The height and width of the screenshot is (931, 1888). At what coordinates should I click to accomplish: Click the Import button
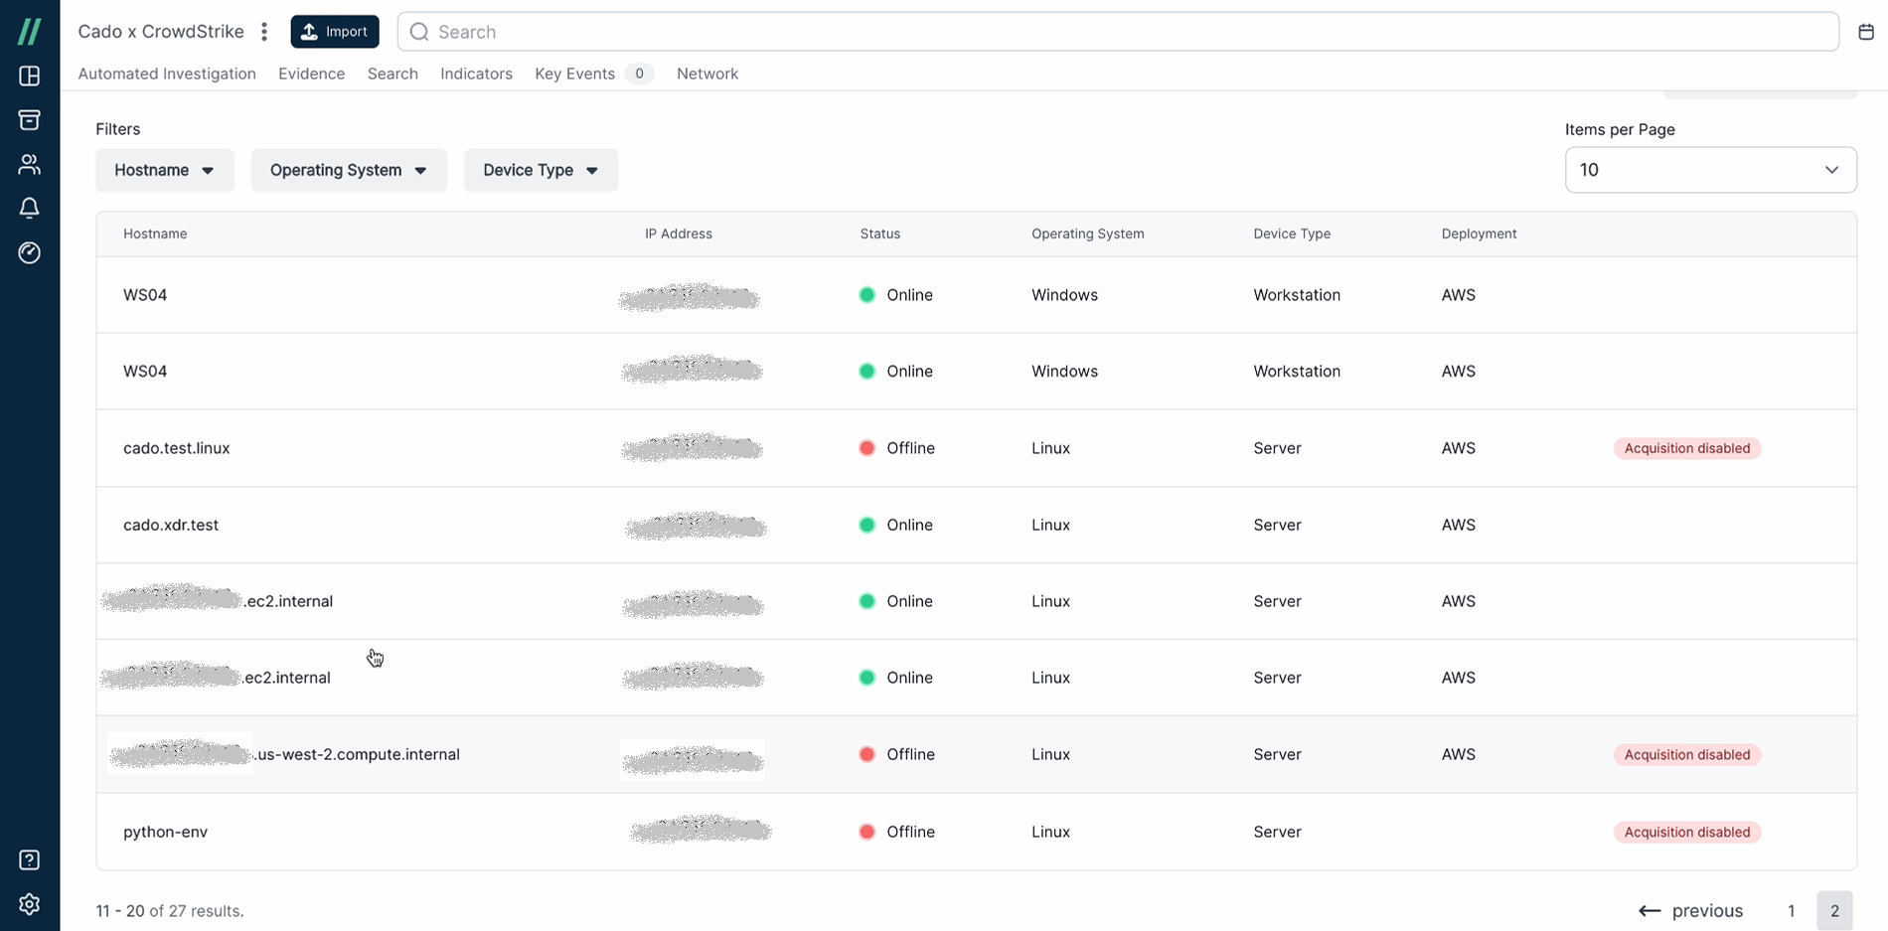(x=335, y=32)
